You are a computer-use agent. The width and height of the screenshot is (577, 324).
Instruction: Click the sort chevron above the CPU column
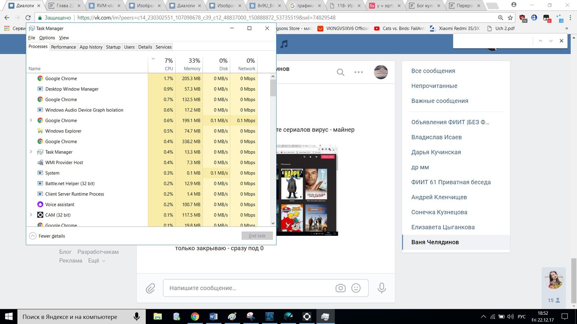click(x=153, y=59)
